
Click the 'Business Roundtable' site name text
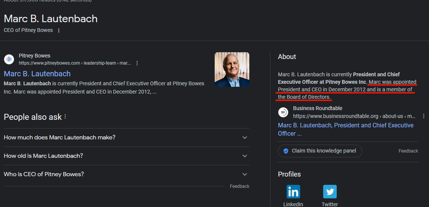click(318, 108)
